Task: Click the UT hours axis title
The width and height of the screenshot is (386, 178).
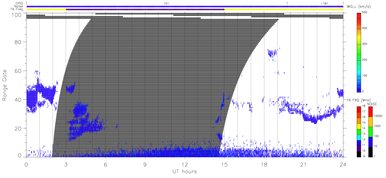Action: click(184, 171)
